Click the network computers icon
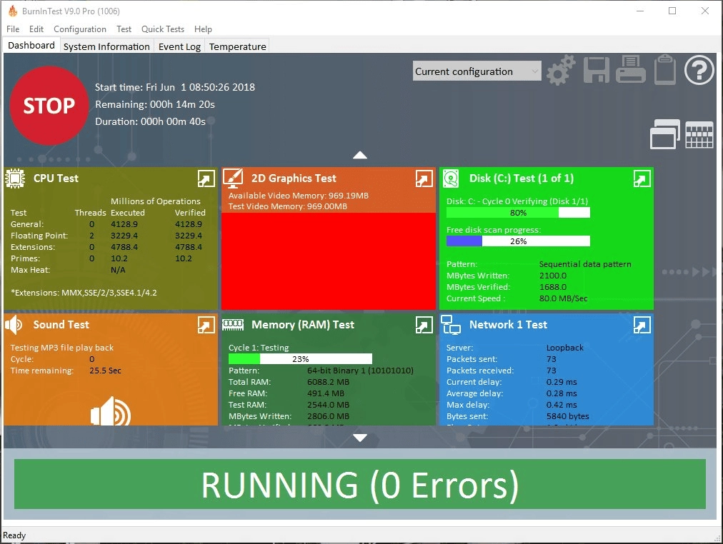This screenshot has height=544, width=723. (x=451, y=325)
